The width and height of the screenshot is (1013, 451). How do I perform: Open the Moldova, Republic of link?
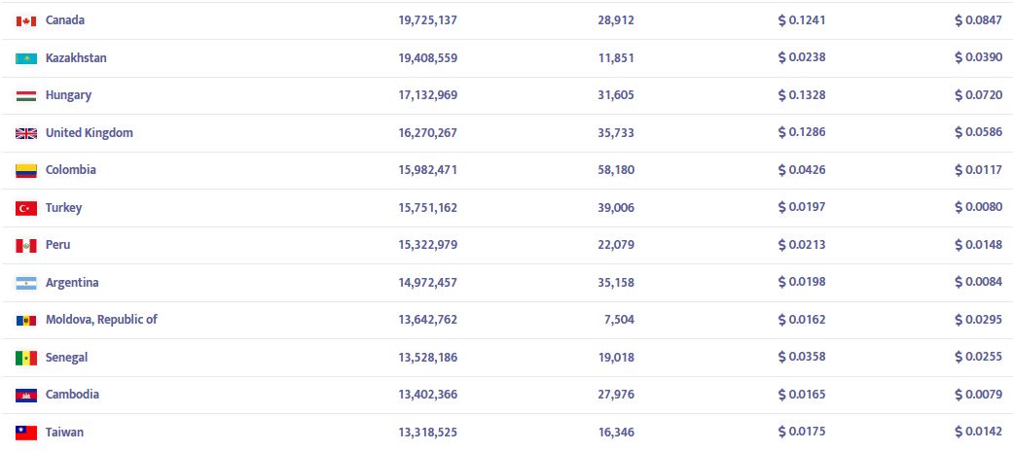[x=101, y=320]
